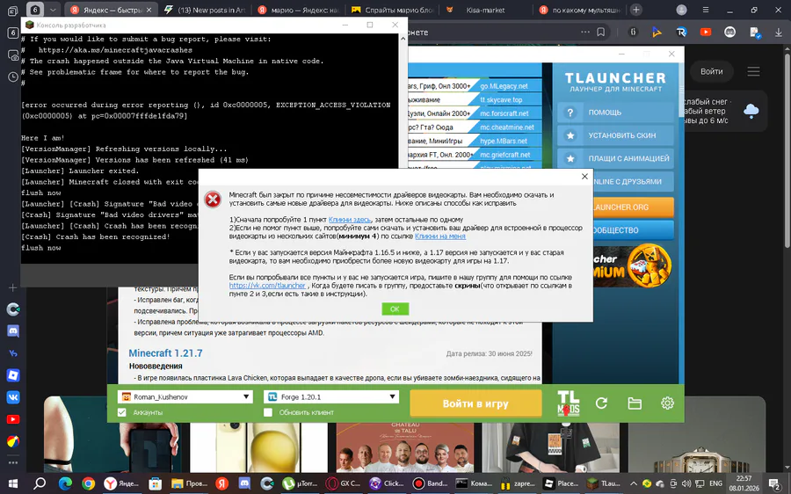Open the 'Кликни на меня' link
The height and width of the screenshot is (494, 791).
440,236
